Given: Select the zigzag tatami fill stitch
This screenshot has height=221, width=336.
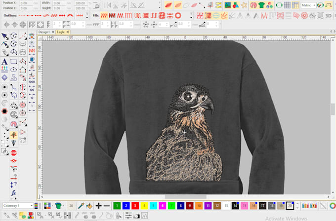Looking at the screenshot, I should pyautogui.click(x=104, y=15).
